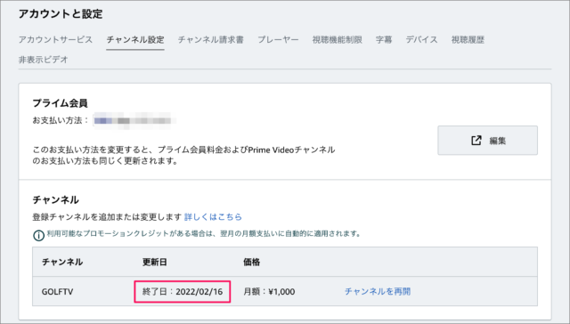Image resolution: width=570 pixels, height=324 pixels.
Task: Click チャンネルを再開 for GOLFTV
Action: [378, 291]
